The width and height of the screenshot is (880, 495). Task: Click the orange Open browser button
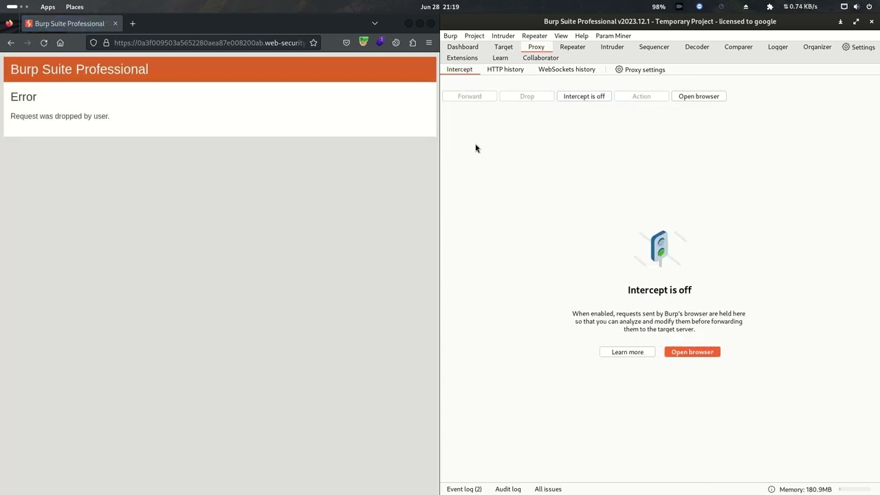pos(692,352)
